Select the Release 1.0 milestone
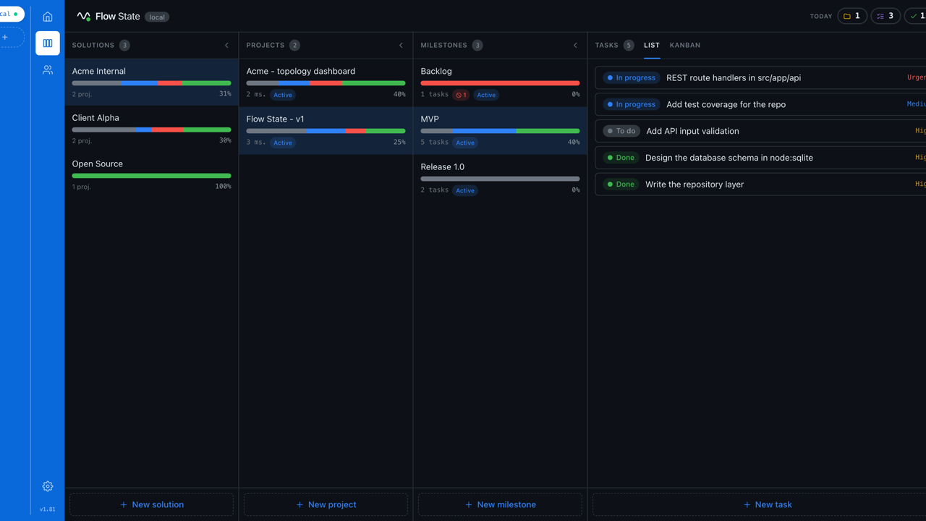 coord(501,178)
